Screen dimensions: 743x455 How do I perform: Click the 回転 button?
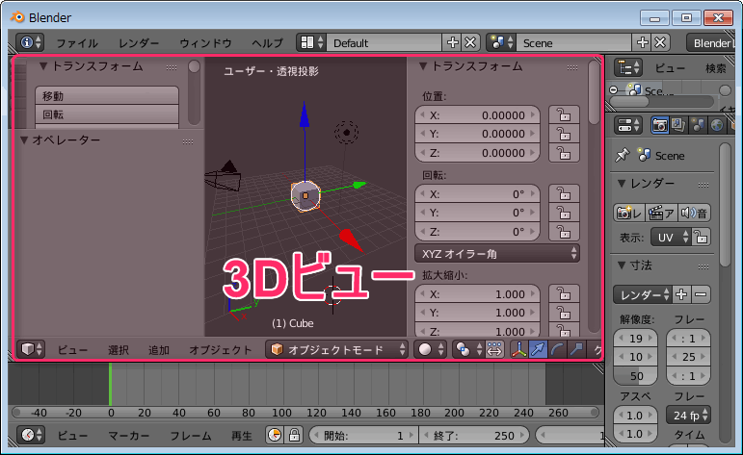click(x=107, y=114)
